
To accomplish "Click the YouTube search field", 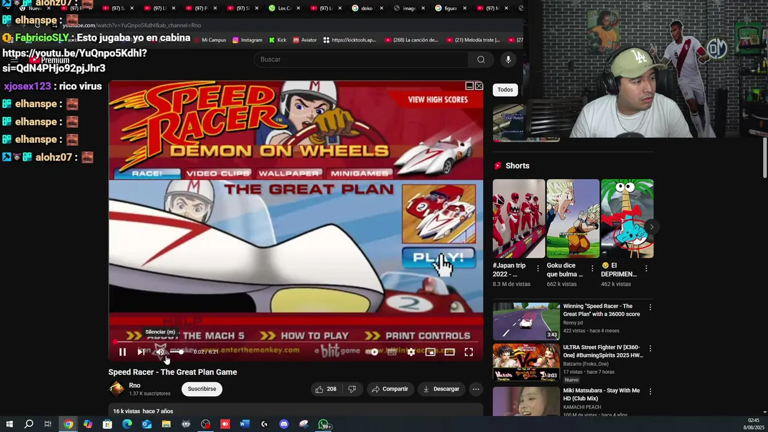I will point(361,59).
